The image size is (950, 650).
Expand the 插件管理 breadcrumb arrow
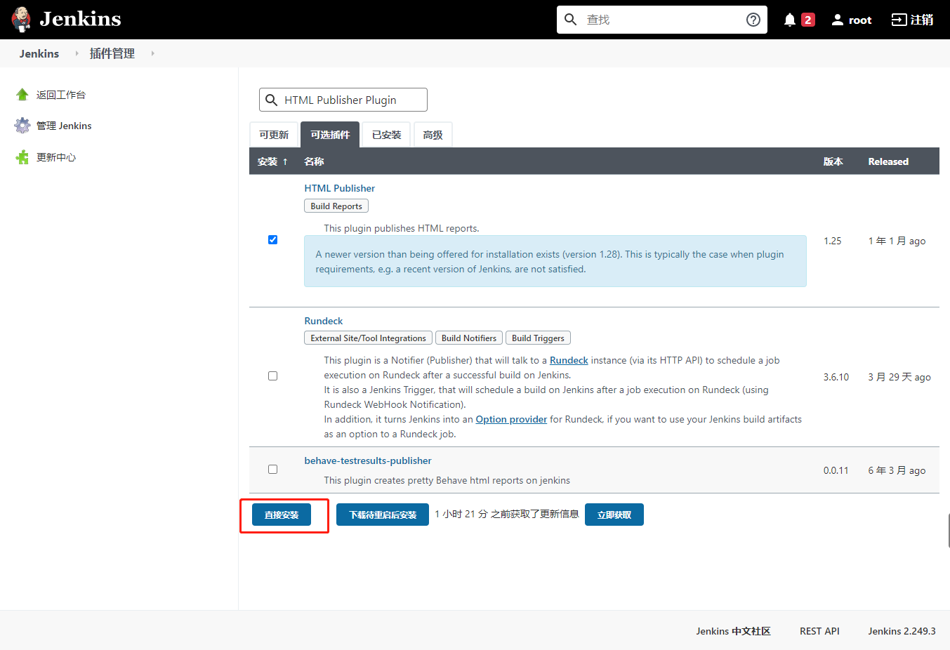point(152,53)
